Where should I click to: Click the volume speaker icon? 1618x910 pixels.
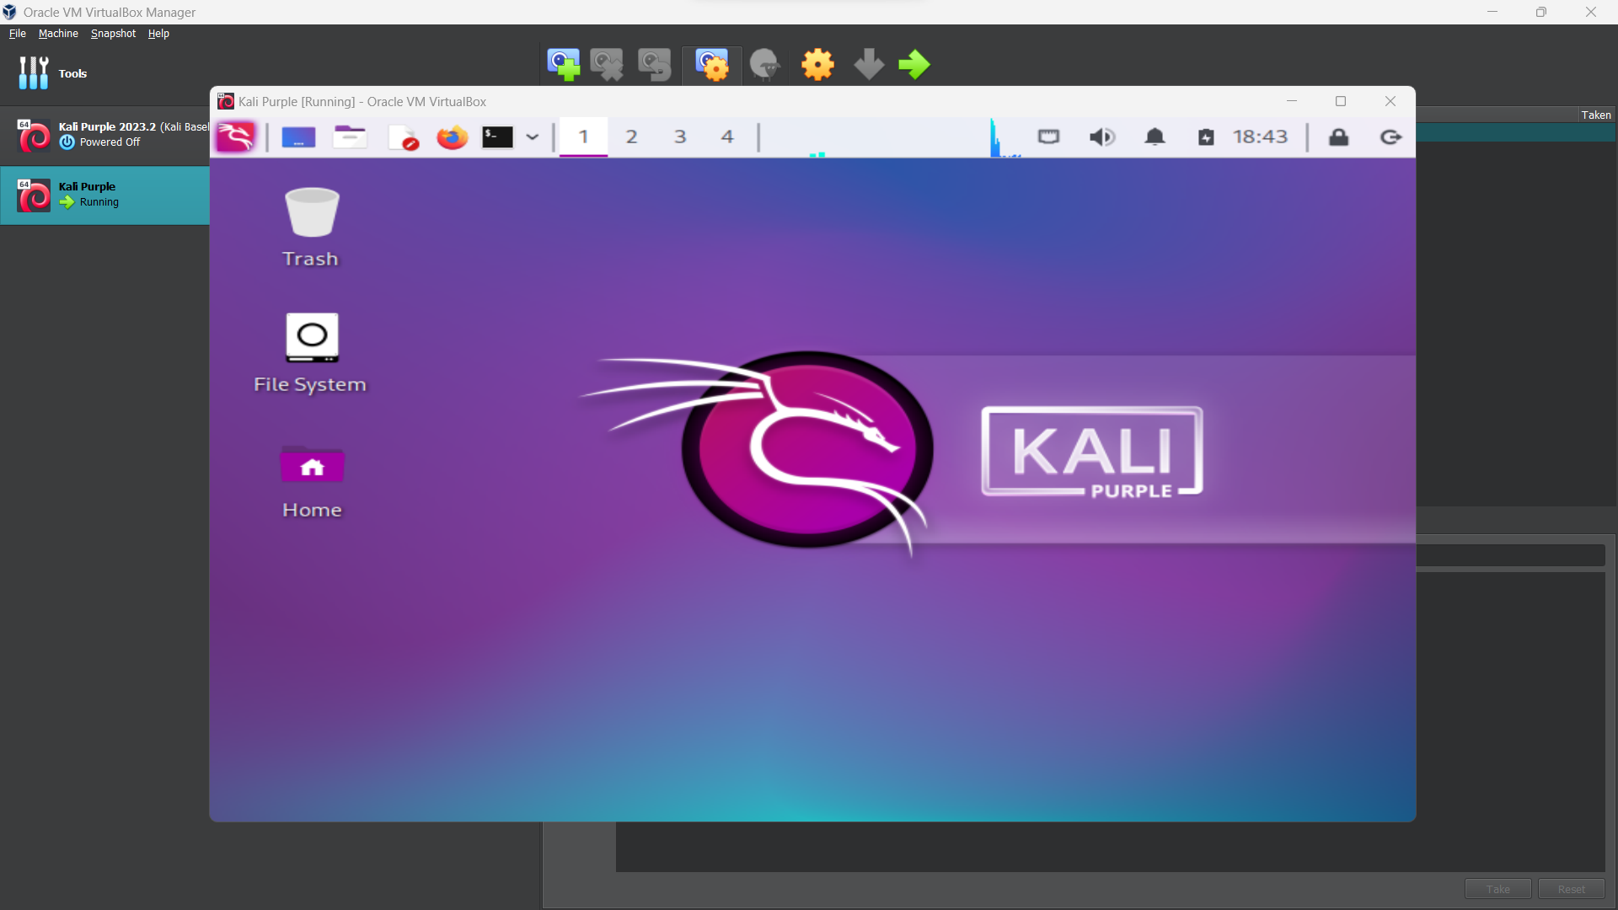pyautogui.click(x=1101, y=137)
